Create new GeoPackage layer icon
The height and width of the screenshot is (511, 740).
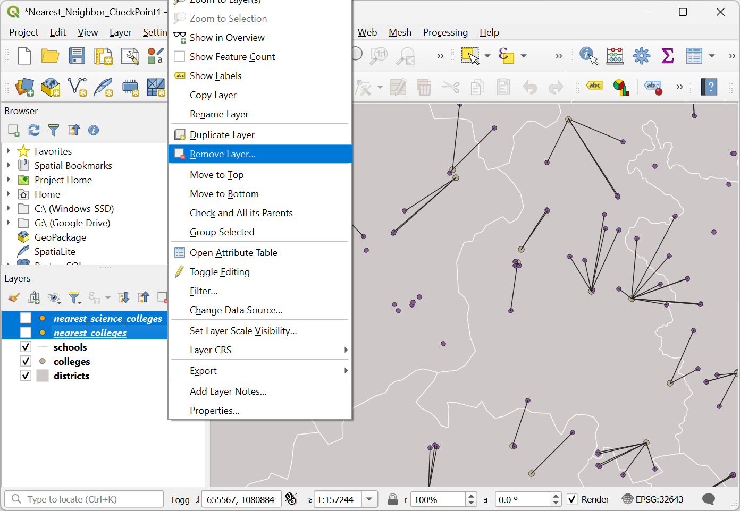click(51, 87)
